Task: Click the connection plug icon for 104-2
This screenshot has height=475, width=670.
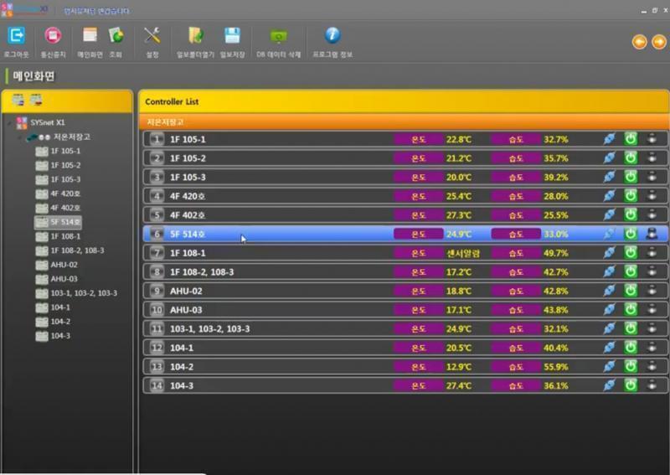Action: 610,366
